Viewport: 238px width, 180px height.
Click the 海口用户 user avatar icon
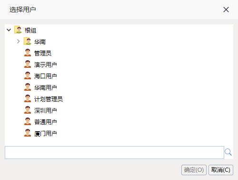click(x=28, y=75)
